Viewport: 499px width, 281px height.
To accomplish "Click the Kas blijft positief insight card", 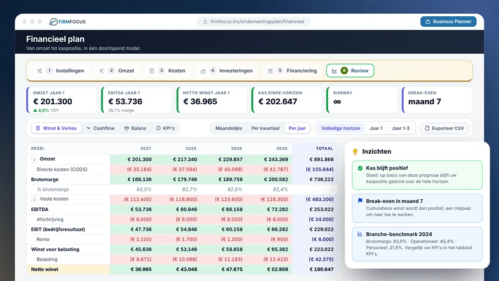I will click(x=417, y=175).
